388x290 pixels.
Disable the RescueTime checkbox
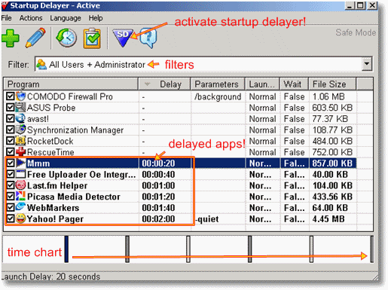click(11, 152)
